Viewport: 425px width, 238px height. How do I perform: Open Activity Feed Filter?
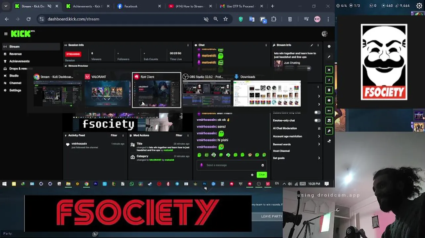click(114, 136)
